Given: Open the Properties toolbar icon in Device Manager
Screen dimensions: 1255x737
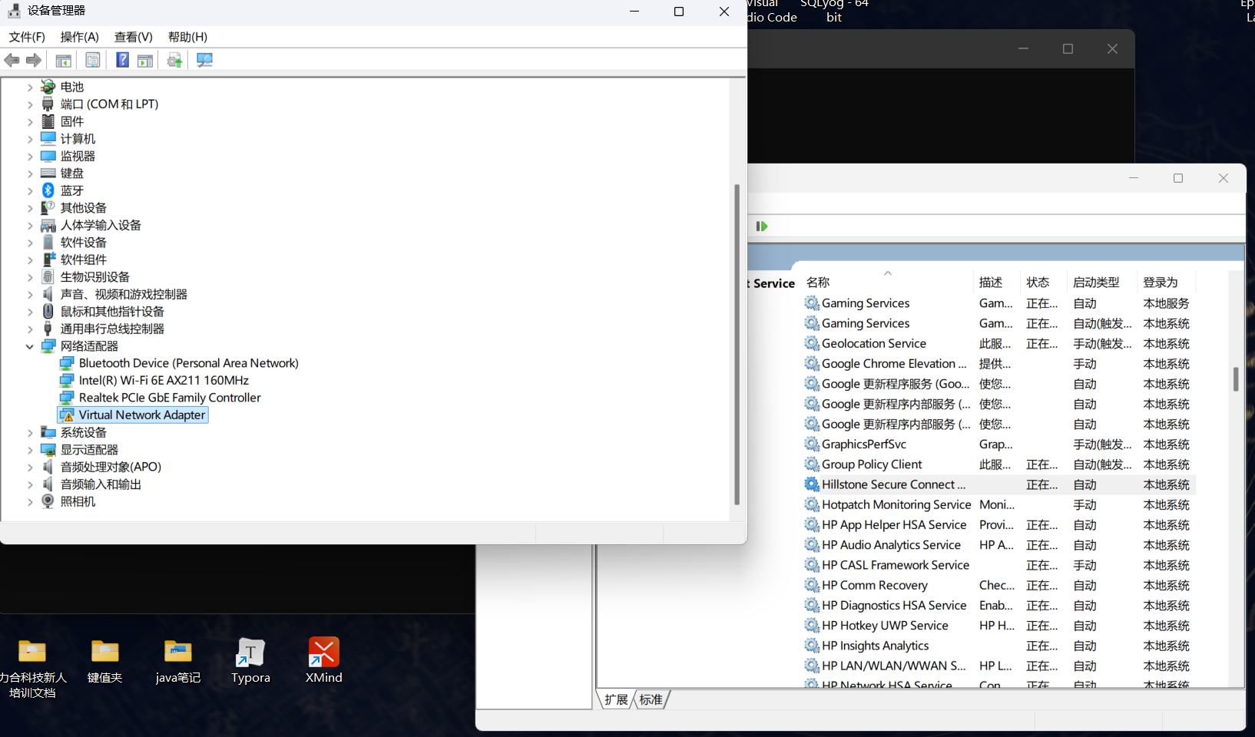Looking at the screenshot, I should [93, 60].
